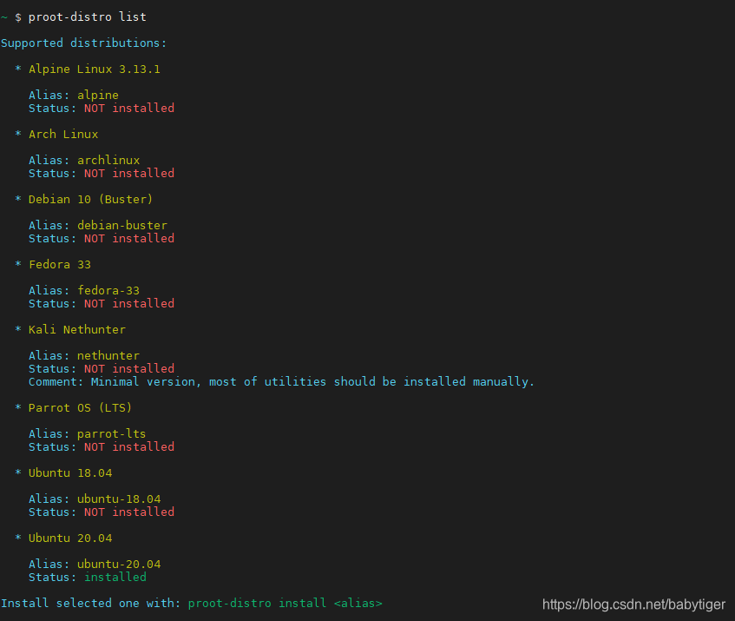Click the Status line under Alias: nethunter

[x=102, y=369]
